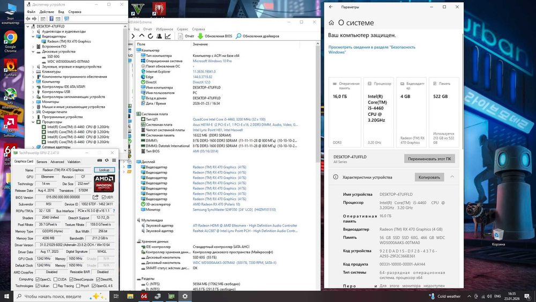Click Lookup button in GPU-Z

(x=105, y=170)
